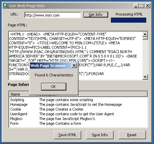Select the Scripting row in list
The image size is (154, 144).
coord(78,100)
